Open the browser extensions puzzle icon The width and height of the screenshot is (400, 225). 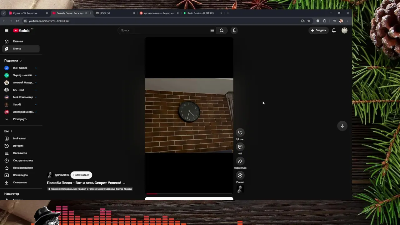(325, 21)
